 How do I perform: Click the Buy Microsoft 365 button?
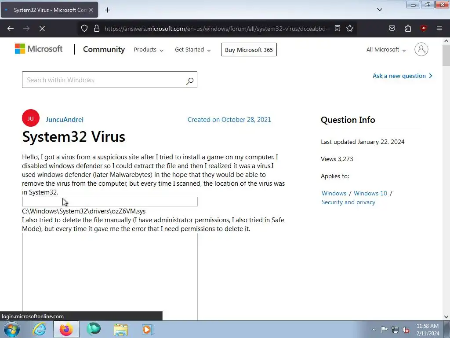point(249,49)
